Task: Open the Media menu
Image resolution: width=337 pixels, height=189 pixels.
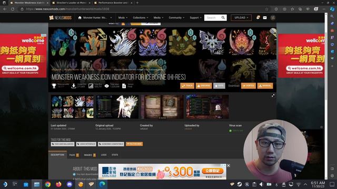Action: click(158, 18)
